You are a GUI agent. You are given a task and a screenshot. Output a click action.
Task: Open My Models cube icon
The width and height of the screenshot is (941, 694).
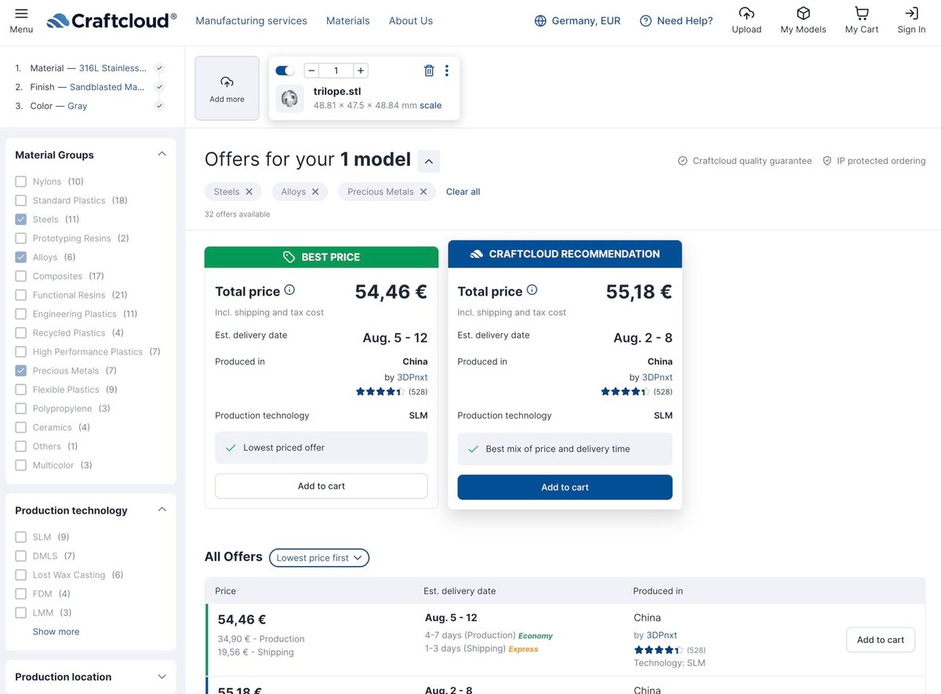click(x=803, y=13)
